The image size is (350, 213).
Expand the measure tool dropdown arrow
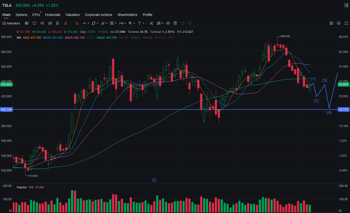tap(125, 23)
